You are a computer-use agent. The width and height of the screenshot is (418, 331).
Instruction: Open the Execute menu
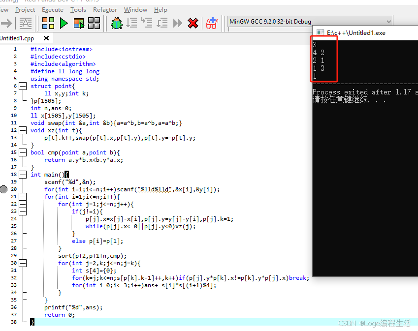tap(53, 10)
